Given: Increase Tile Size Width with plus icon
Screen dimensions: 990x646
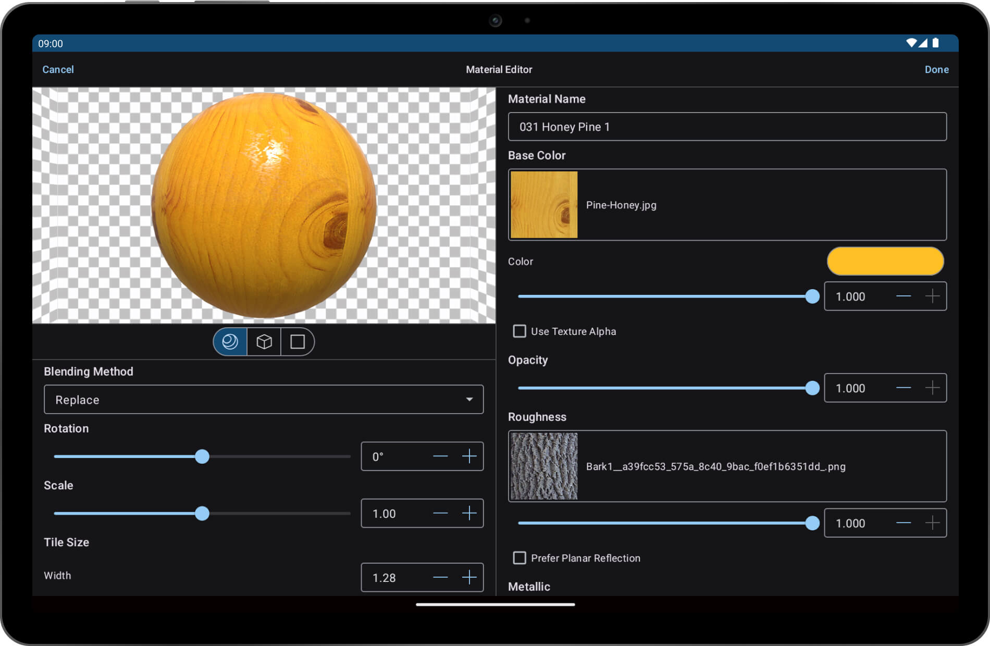Looking at the screenshot, I should [469, 577].
